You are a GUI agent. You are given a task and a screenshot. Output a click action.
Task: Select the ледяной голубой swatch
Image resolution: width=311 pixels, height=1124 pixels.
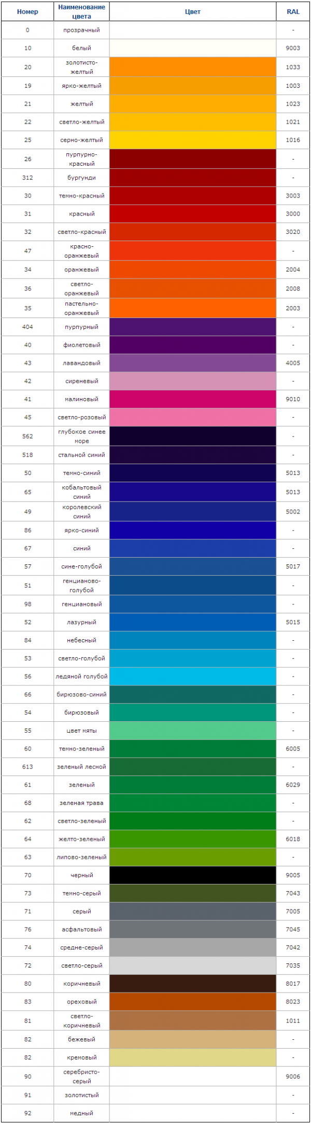[193, 677]
